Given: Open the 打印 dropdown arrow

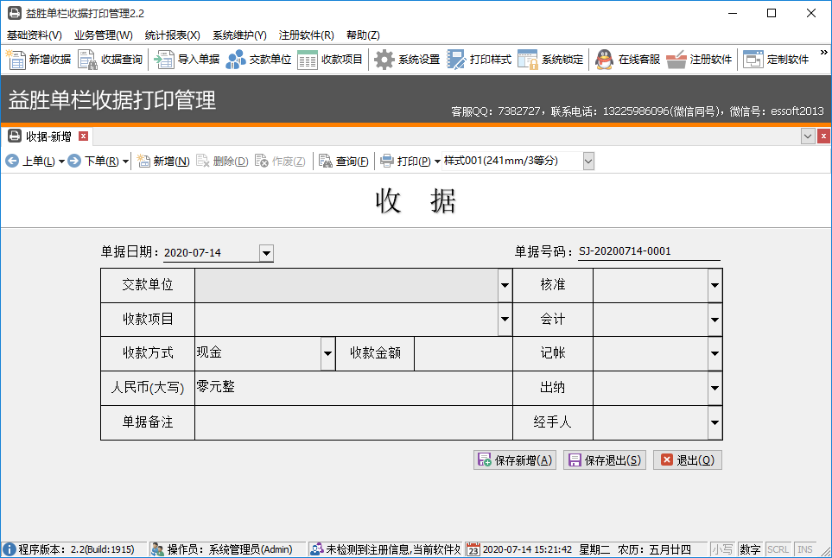Looking at the screenshot, I should point(437,162).
